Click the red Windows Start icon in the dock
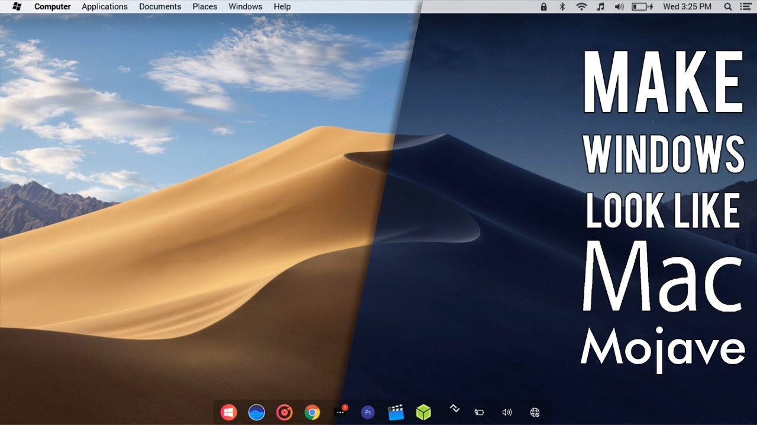The width and height of the screenshot is (757, 425). (x=229, y=412)
